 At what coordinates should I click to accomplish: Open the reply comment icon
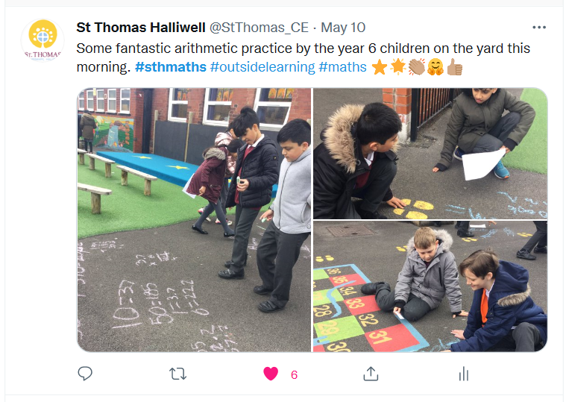pyautogui.click(x=85, y=374)
